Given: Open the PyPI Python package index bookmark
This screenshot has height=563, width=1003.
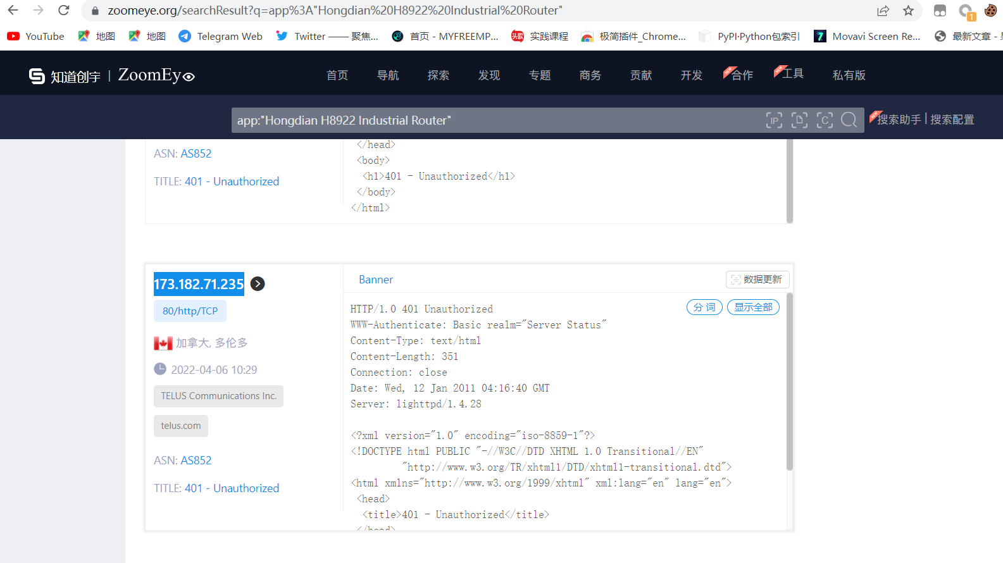Looking at the screenshot, I should 749,36.
